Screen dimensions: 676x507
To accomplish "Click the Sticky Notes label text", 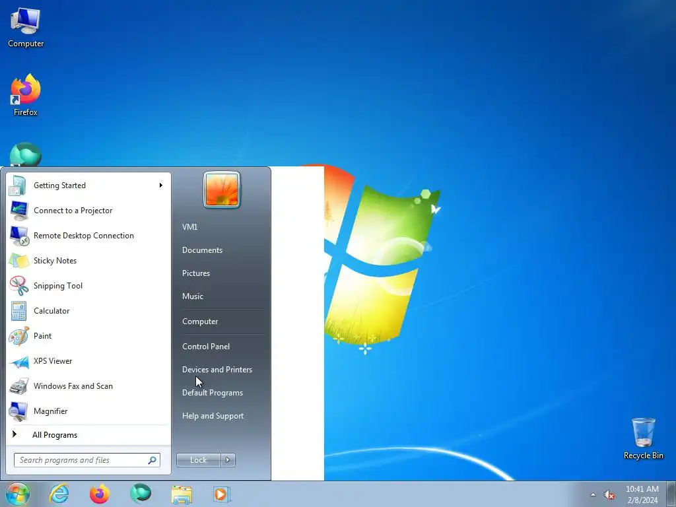I will tap(55, 261).
